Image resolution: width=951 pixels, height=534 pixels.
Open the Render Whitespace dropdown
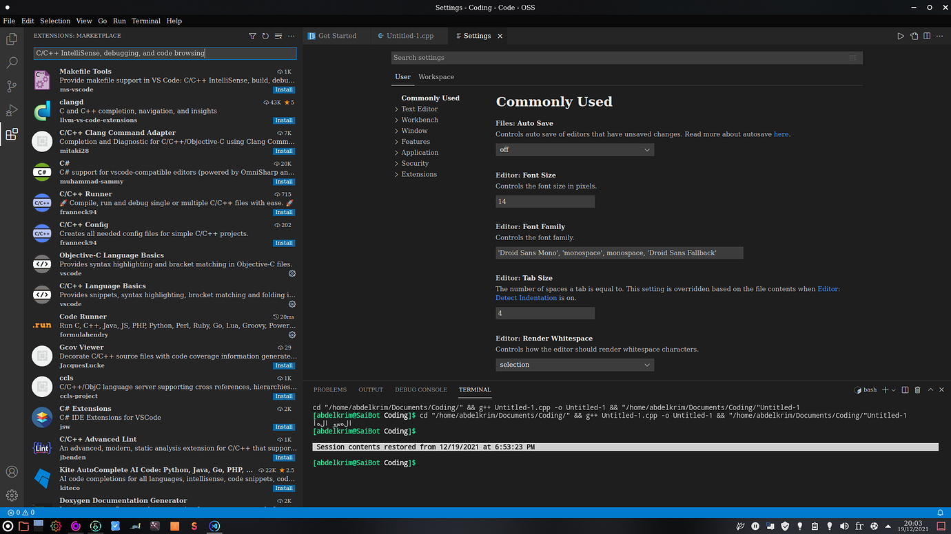574,364
